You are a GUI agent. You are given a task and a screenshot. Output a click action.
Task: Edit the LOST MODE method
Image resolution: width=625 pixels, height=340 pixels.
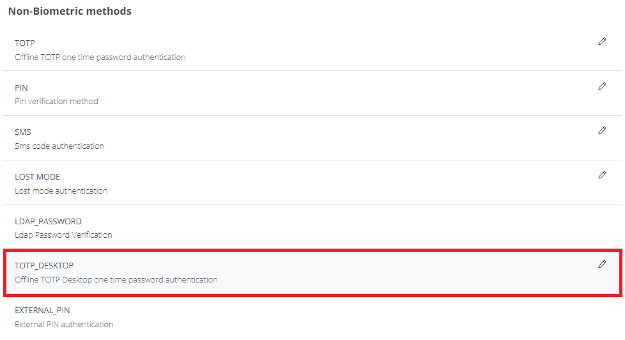point(602,175)
